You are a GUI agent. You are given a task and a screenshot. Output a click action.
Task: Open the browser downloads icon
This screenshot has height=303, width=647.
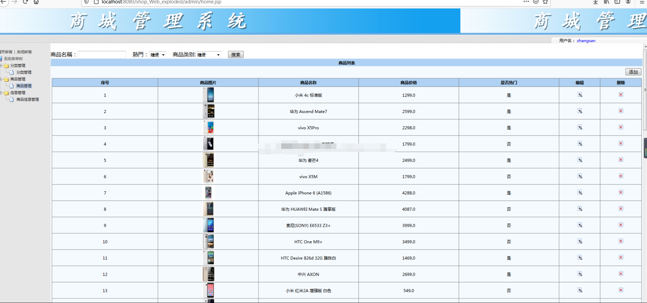(595, 2)
